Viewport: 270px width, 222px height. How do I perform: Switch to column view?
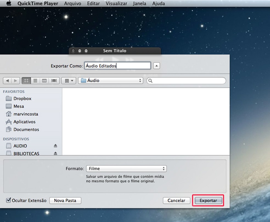44,81
